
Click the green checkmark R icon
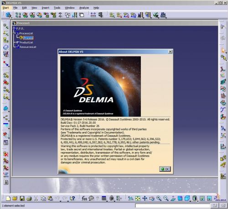pos(155,15)
